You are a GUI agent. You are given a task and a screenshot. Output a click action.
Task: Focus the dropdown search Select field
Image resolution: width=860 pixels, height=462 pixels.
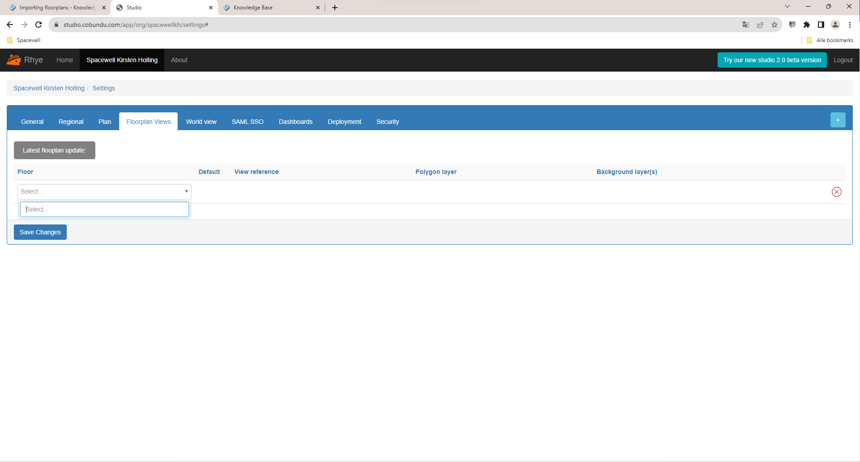104,209
